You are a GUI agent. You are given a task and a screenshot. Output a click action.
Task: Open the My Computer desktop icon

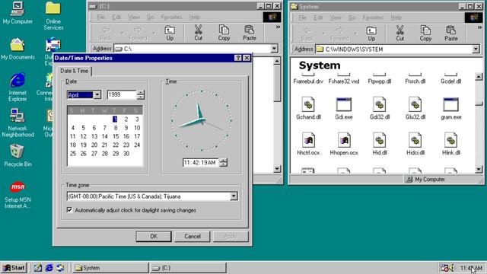pos(18,13)
